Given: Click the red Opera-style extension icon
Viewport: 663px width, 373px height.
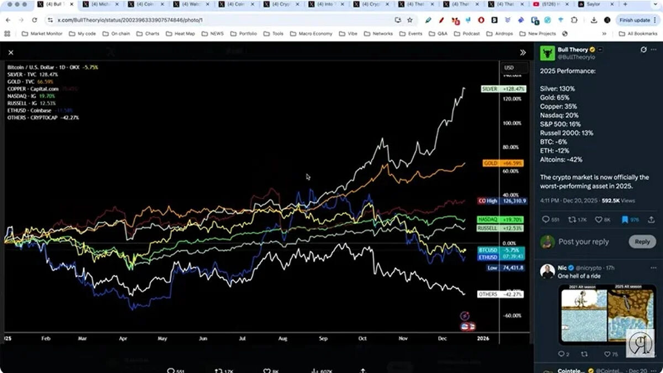Looking at the screenshot, I should (x=481, y=20).
